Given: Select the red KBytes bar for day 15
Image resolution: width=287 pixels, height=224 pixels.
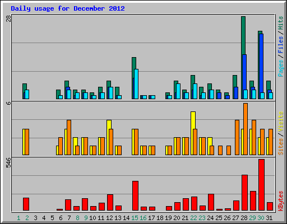Looking at the screenshot, I should (x=135, y=195).
